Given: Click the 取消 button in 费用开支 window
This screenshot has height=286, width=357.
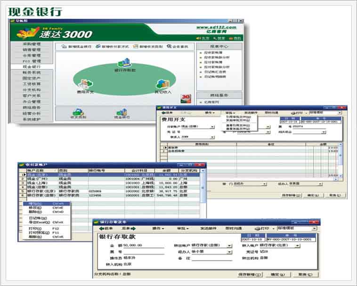Looking at the screenshot, I should tap(335, 195).
